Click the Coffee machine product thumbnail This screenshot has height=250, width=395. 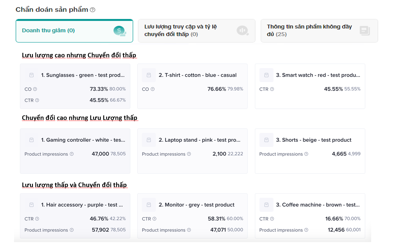tap(266, 205)
